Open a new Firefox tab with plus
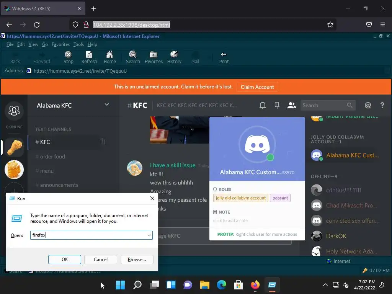 click(x=93, y=9)
